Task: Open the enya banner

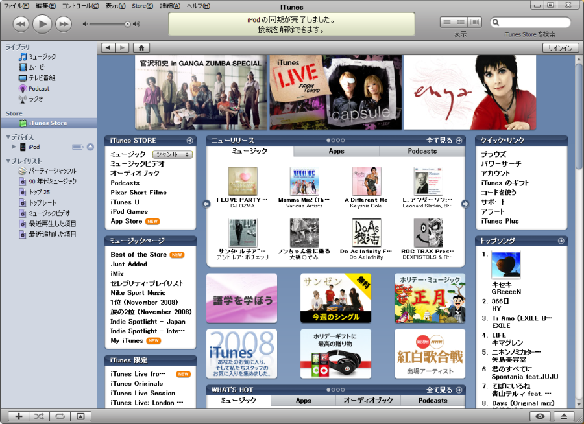Action: [470, 92]
